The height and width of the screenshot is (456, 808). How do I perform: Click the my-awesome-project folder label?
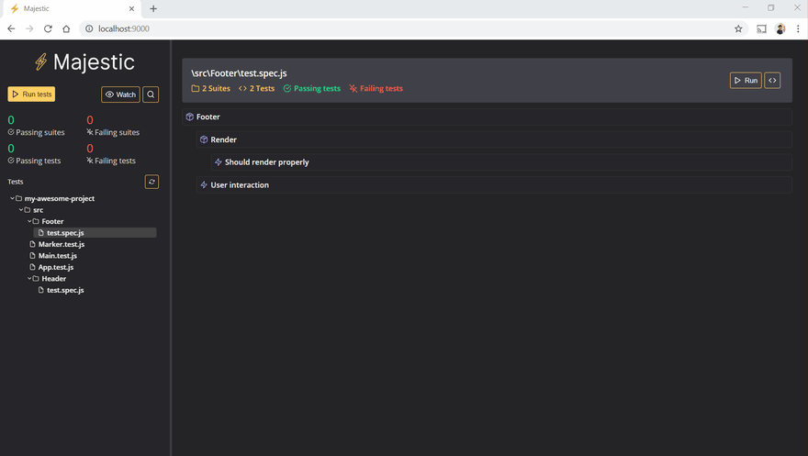click(60, 198)
